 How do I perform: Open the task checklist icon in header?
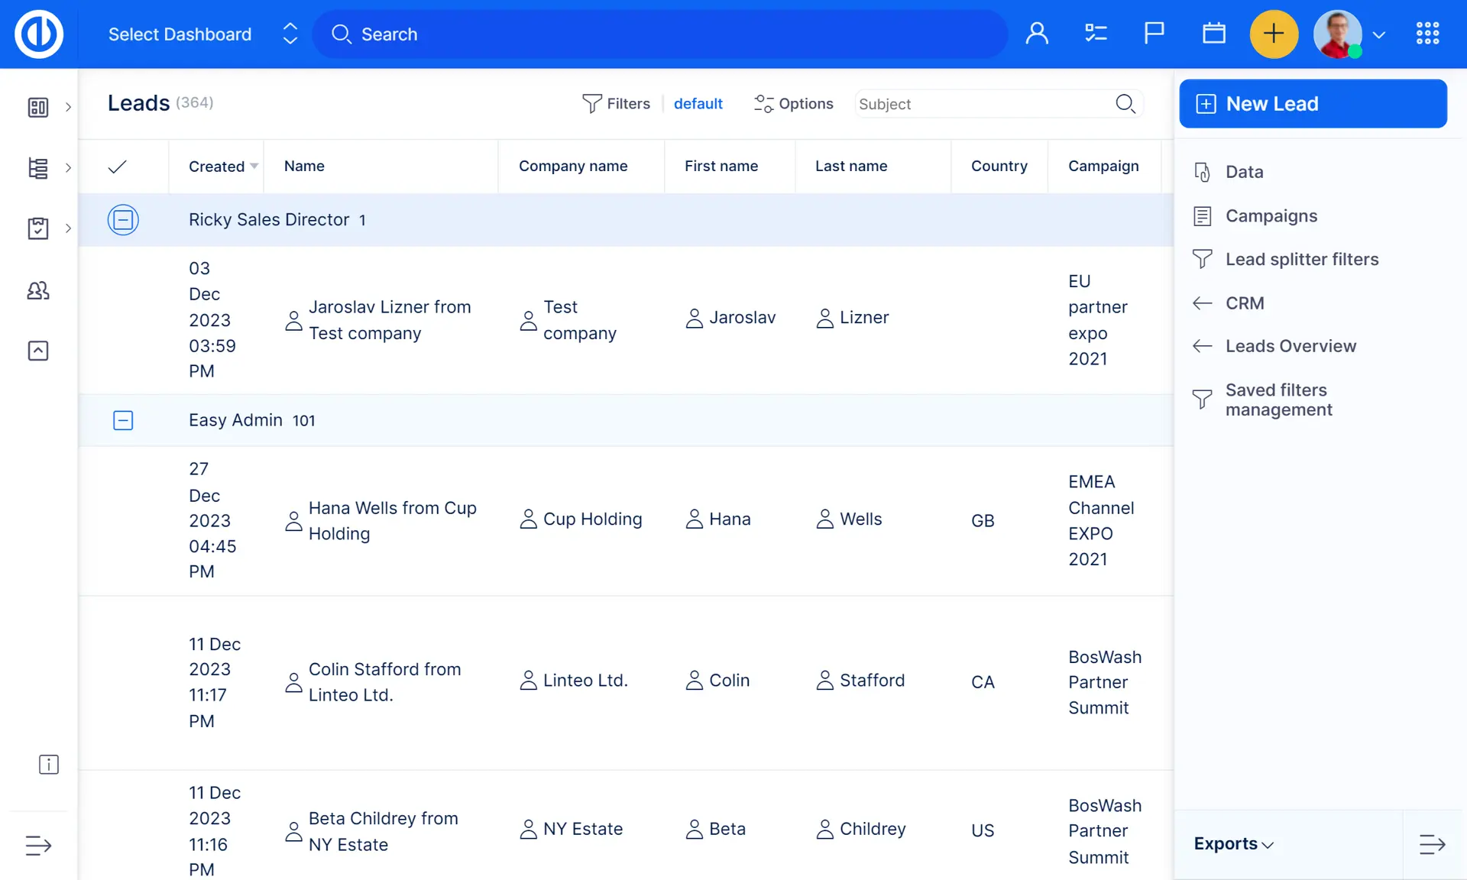[1096, 34]
